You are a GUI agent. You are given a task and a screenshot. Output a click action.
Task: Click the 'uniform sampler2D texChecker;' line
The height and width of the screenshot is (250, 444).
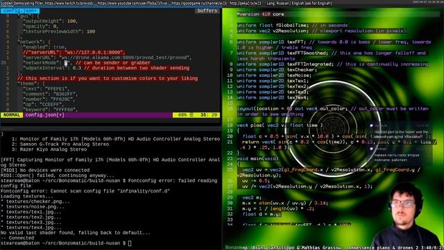coord(277,69)
